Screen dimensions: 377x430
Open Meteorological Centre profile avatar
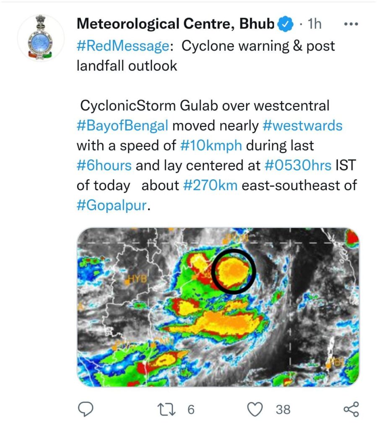click(x=41, y=37)
